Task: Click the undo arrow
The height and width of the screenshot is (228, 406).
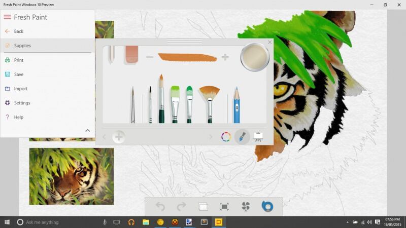Action: point(160,206)
